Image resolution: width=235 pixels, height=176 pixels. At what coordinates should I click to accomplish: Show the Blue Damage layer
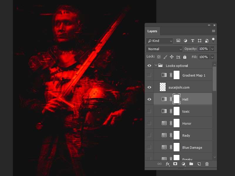click(149, 147)
